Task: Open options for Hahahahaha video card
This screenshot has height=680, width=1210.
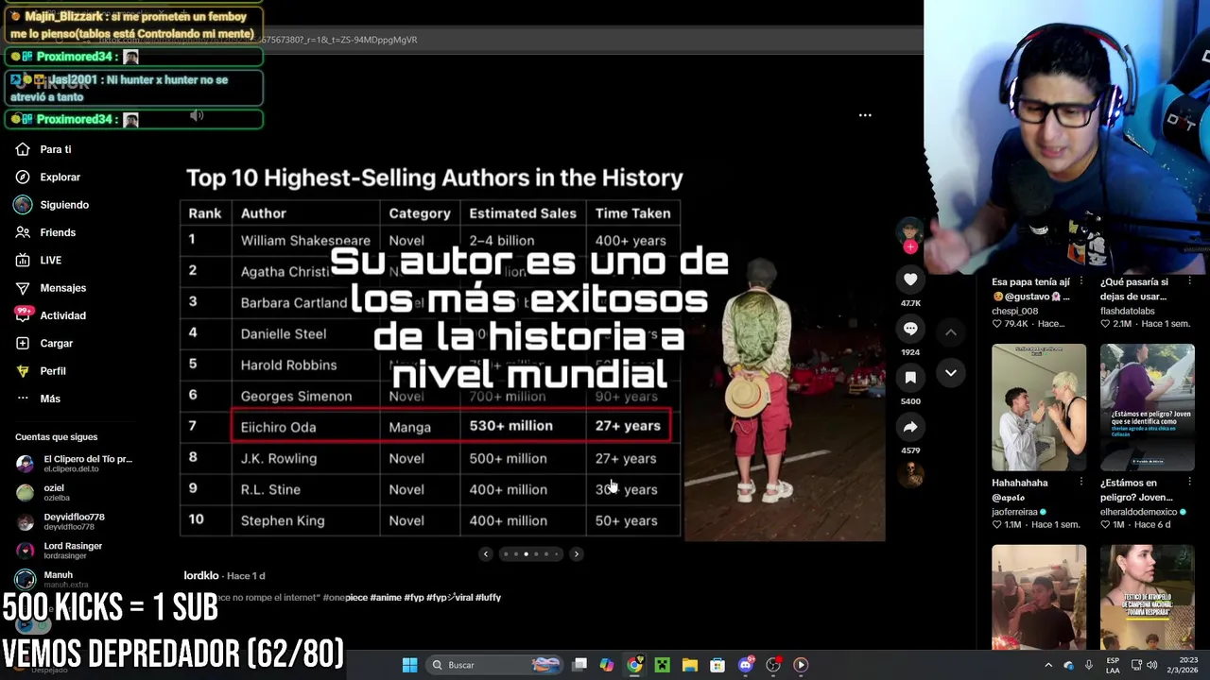Action: click(x=1081, y=483)
